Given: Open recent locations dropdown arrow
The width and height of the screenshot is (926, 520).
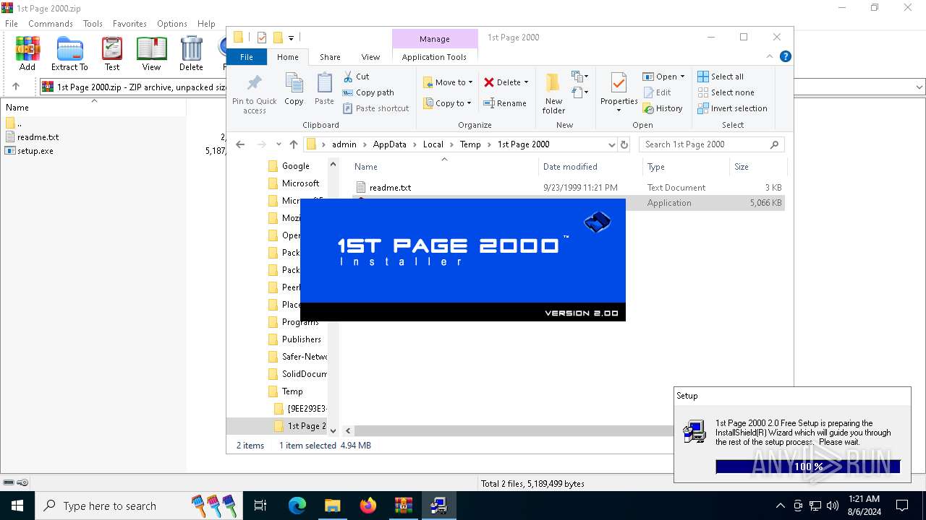Looking at the screenshot, I should pyautogui.click(x=279, y=144).
